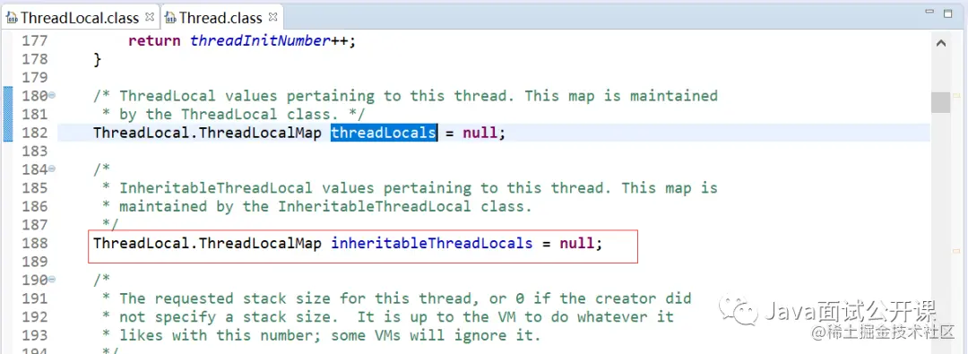Close the Thread.class tab

pos(272,16)
